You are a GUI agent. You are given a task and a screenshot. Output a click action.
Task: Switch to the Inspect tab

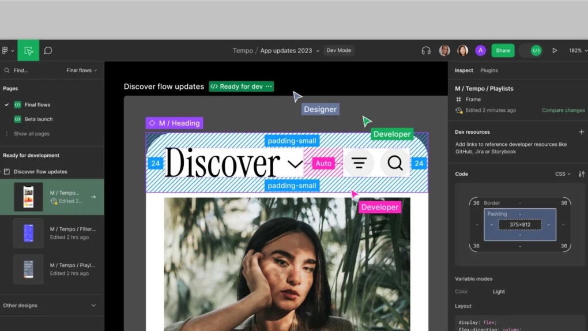(x=463, y=70)
